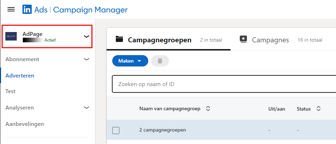Click the trash delete icon button
This screenshot has height=144, width=336.
click(160, 61)
